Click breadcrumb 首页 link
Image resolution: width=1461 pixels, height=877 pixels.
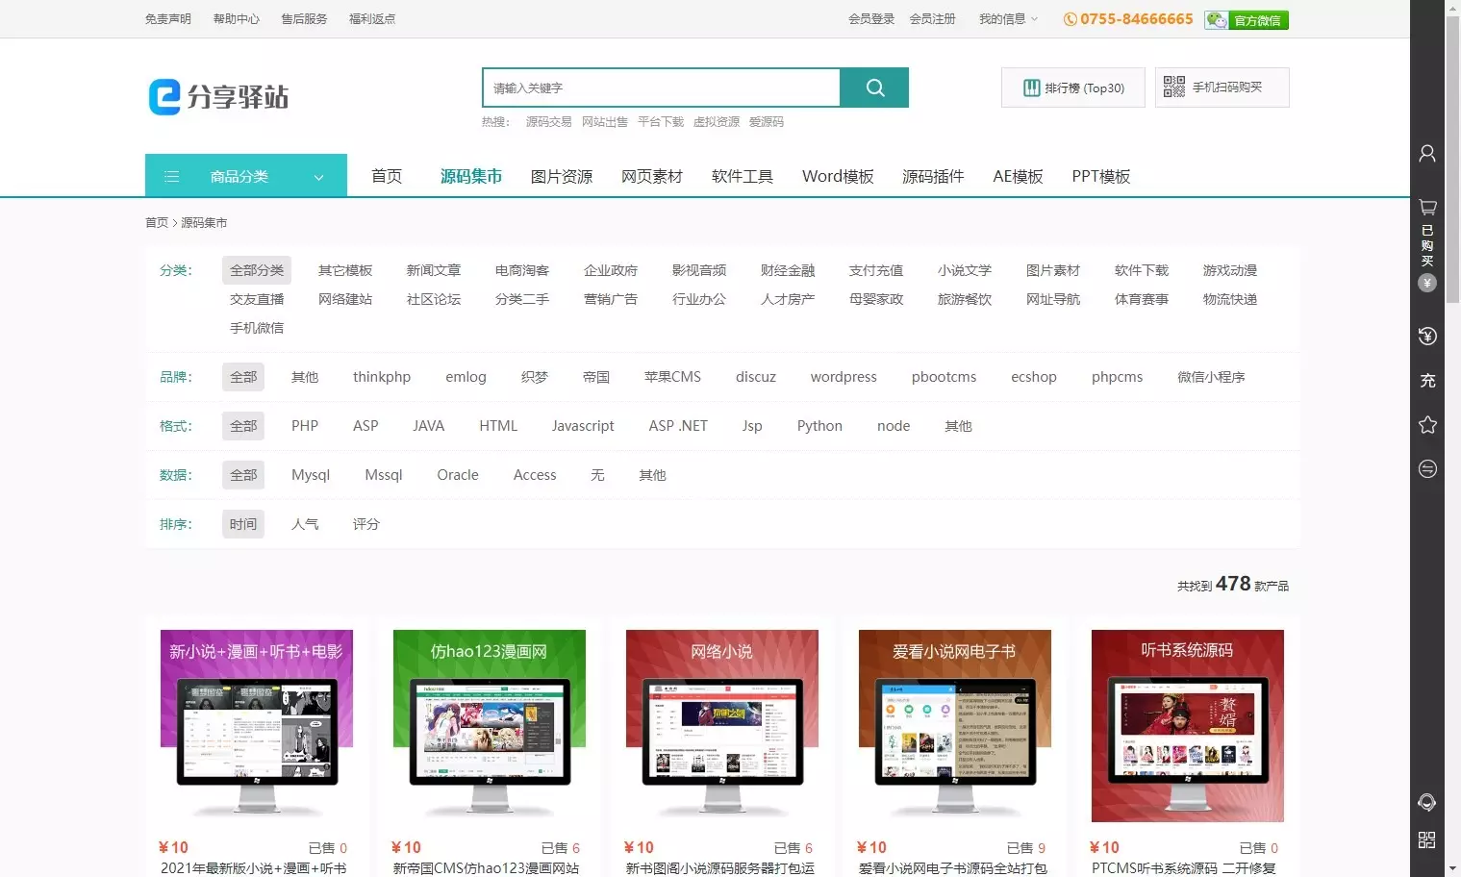pyautogui.click(x=156, y=223)
